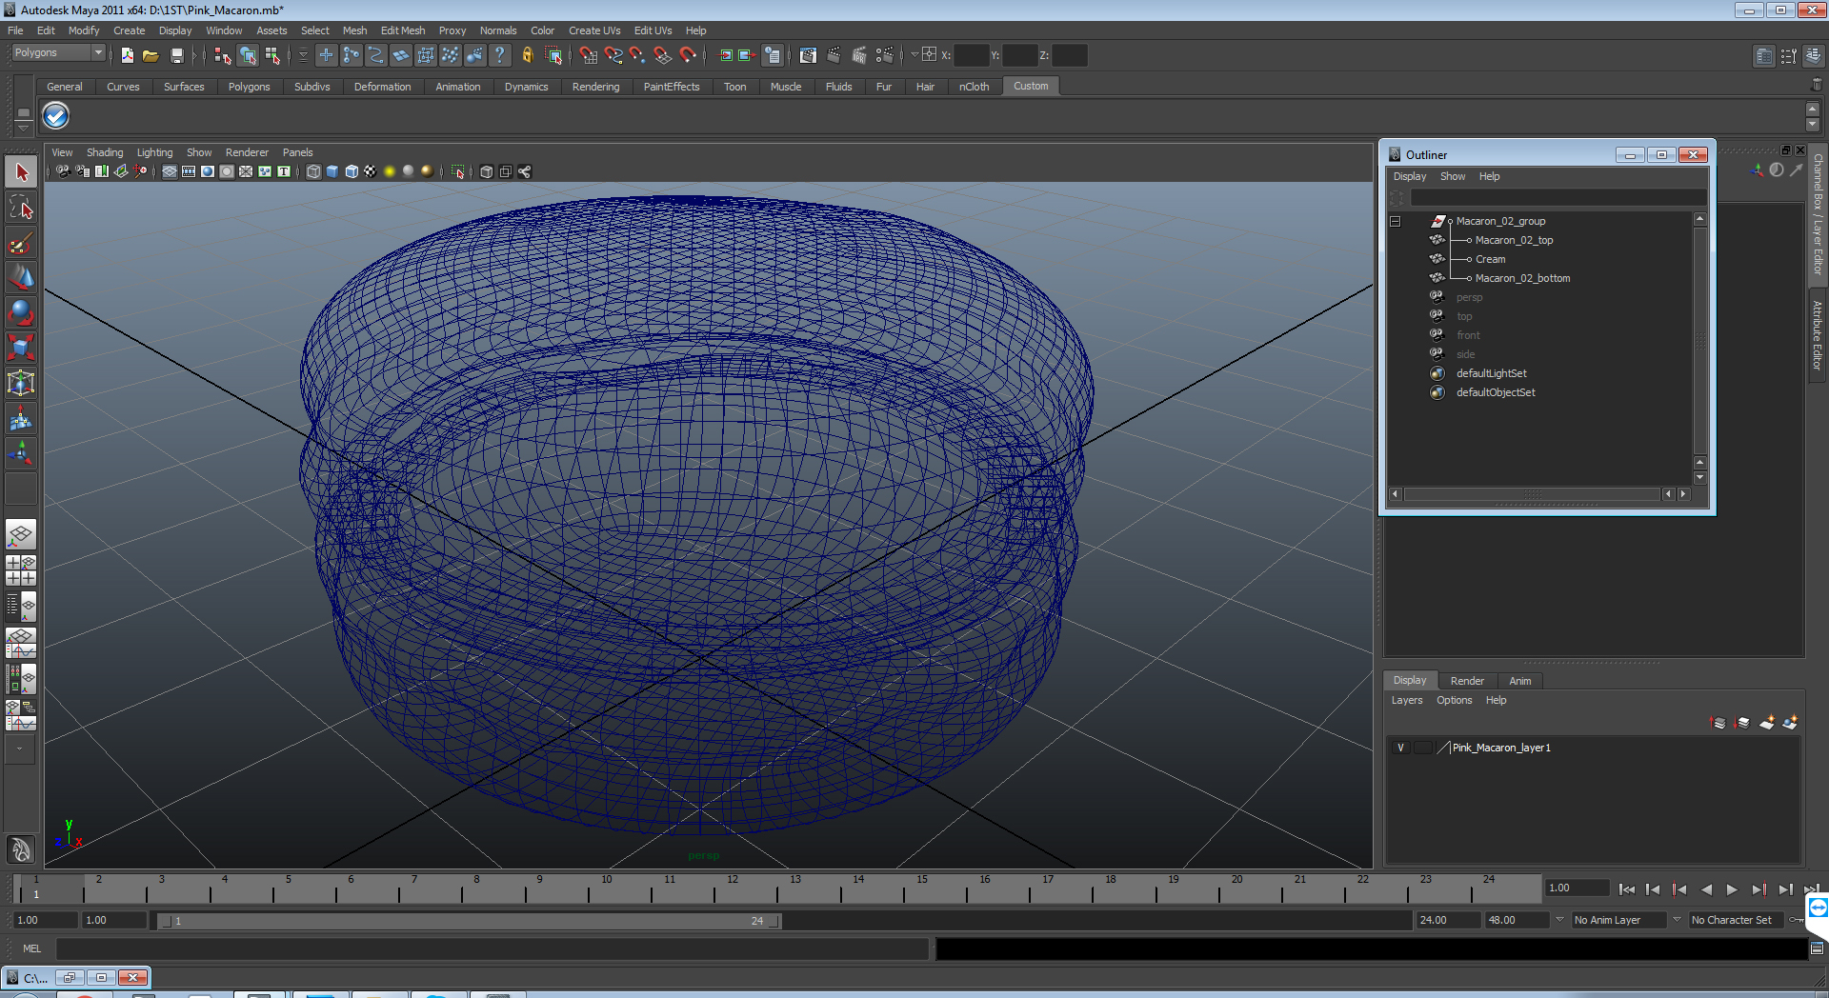Expand the input field mode dropdown arrow
This screenshot has height=998, width=1829.
pos(914,55)
